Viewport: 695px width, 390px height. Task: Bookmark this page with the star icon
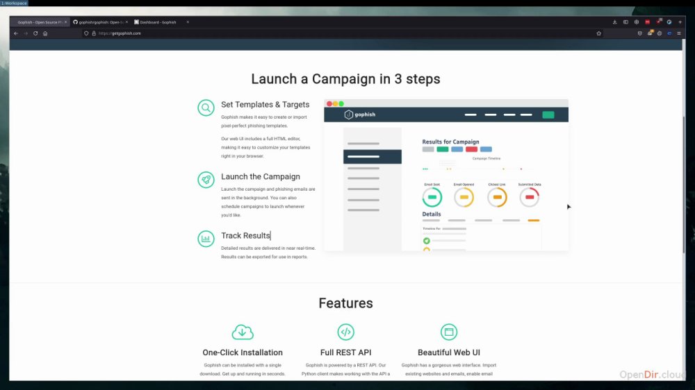[599, 33]
